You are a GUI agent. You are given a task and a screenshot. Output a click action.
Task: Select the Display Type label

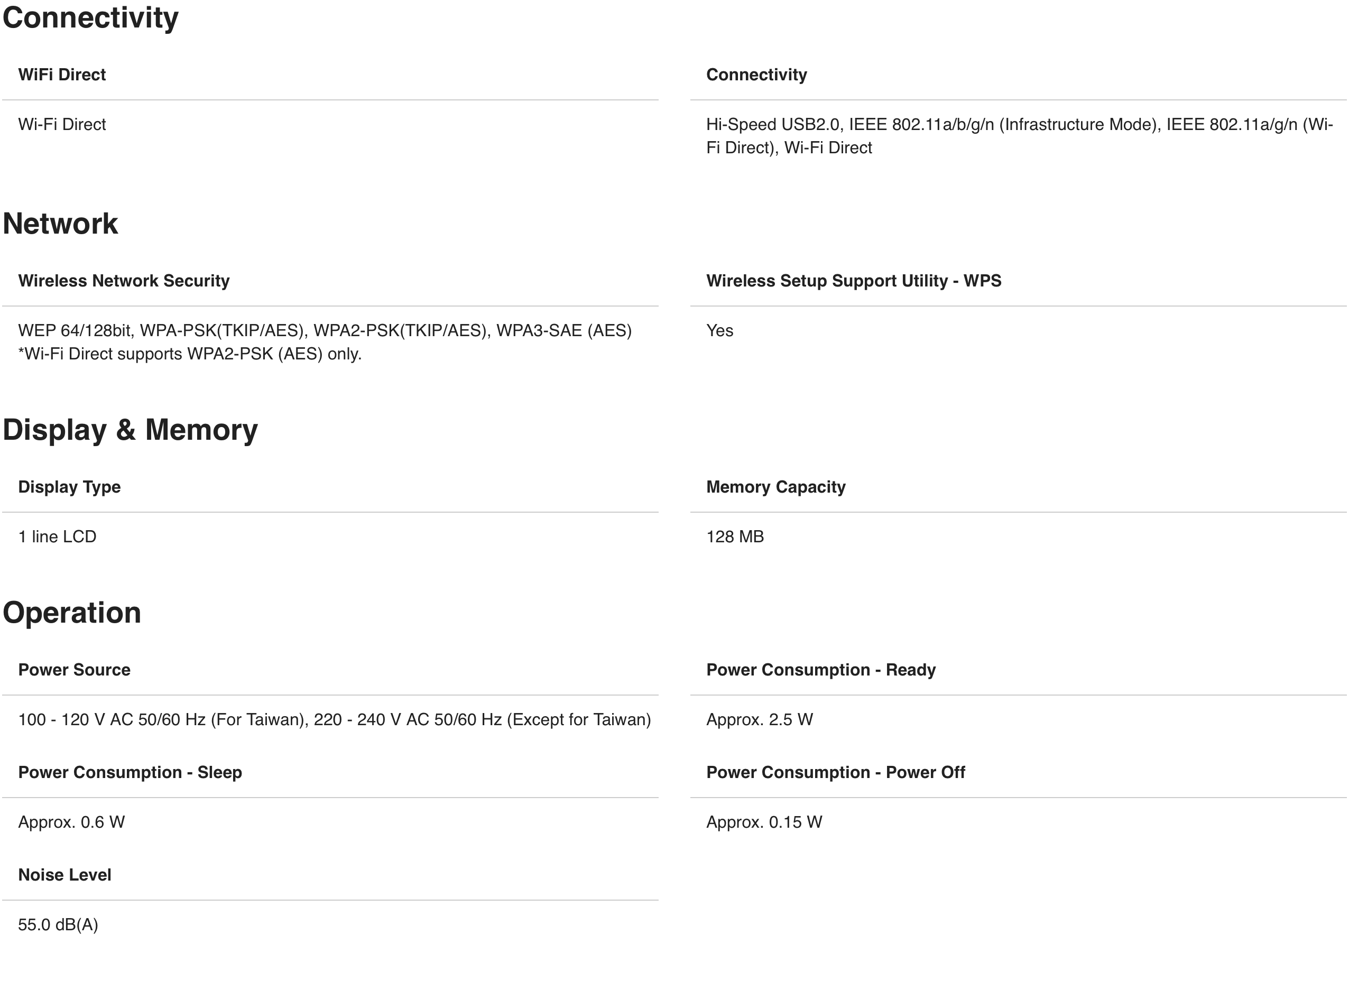70,487
